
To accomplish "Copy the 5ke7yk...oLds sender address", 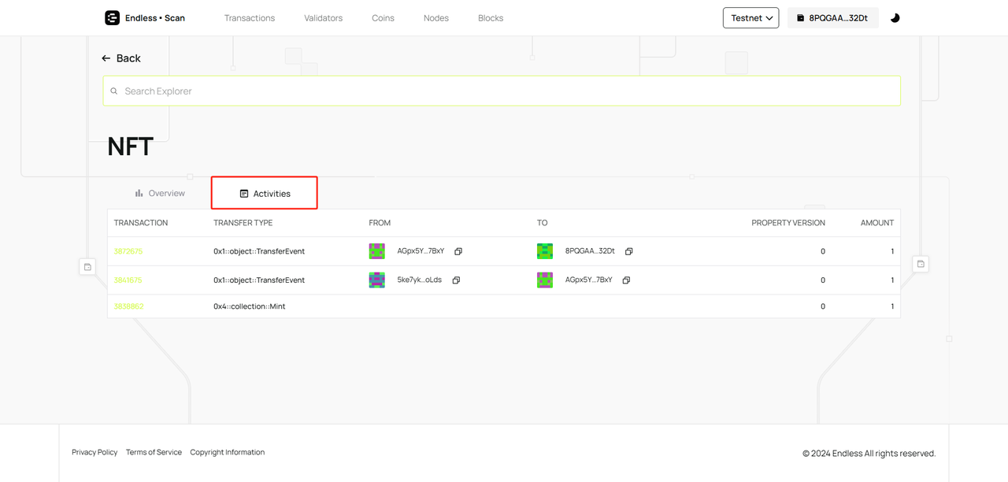I will pyautogui.click(x=456, y=280).
